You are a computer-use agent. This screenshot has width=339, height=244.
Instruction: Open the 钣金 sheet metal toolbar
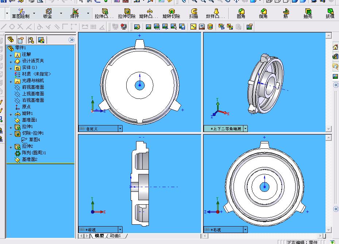click(47, 13)
